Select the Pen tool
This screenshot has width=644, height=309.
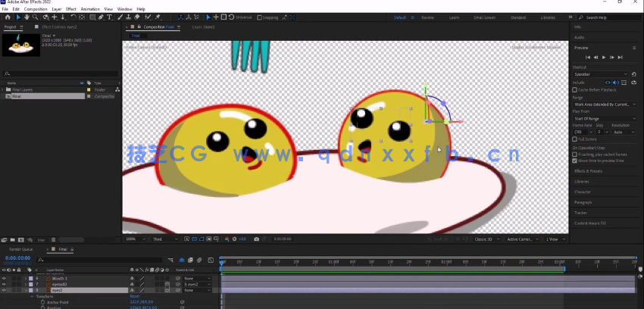click(102, 17)
